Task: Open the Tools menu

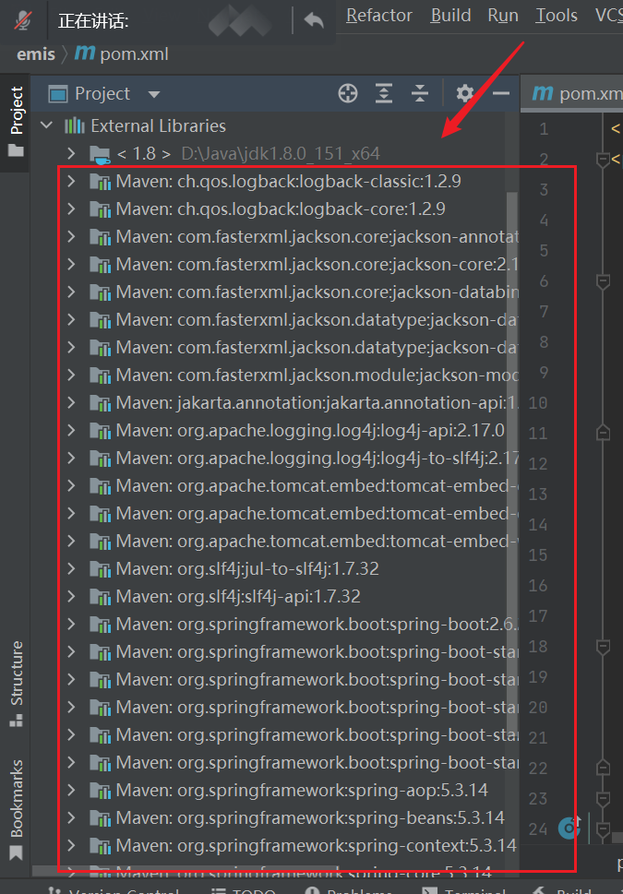Action: (557, 16)
